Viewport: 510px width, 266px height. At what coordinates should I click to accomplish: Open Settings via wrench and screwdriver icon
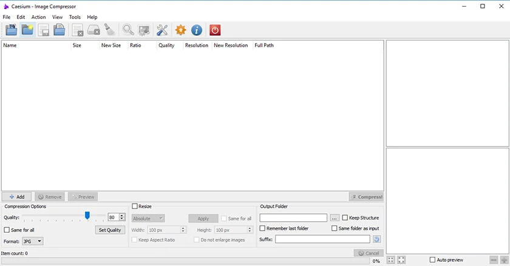coord(162,30)
